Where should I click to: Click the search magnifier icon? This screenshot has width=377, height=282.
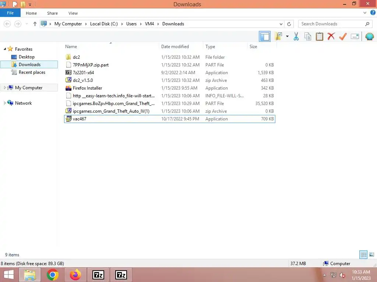point(367,24)
